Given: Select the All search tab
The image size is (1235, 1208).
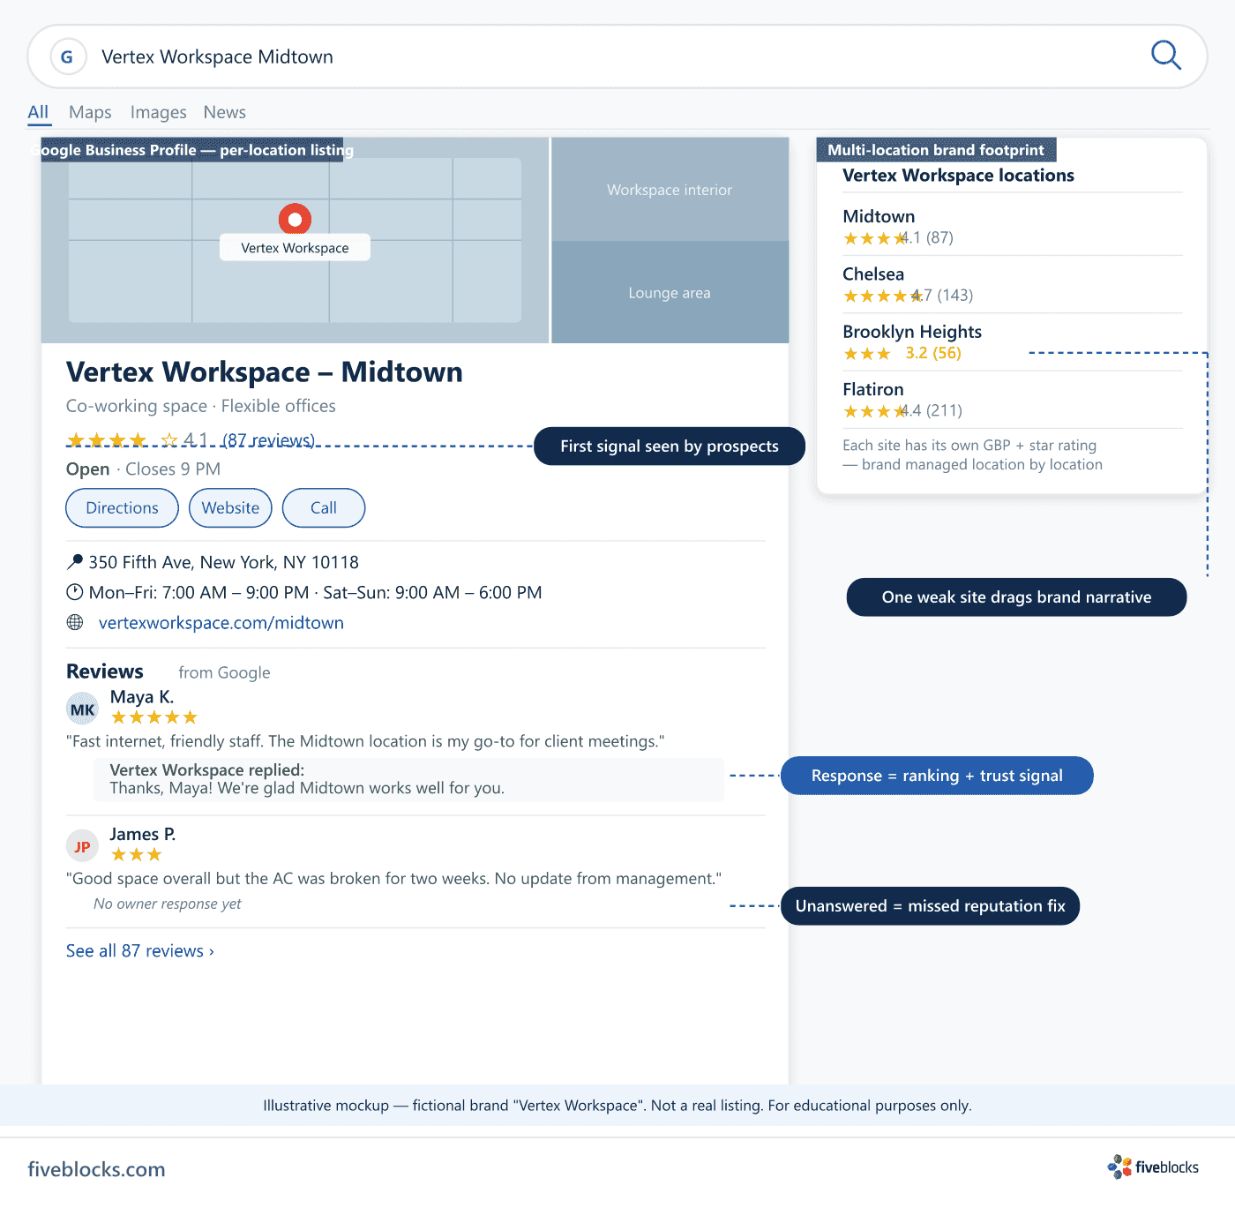Looking at the screenshot, I should [38, 112].
